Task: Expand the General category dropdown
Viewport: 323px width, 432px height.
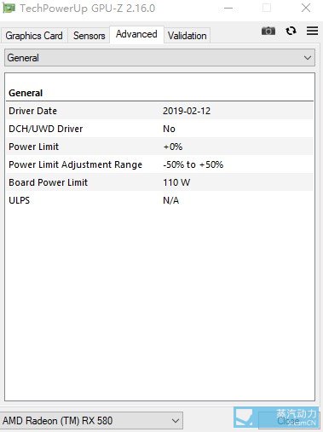Action: (x=159, y=58)
